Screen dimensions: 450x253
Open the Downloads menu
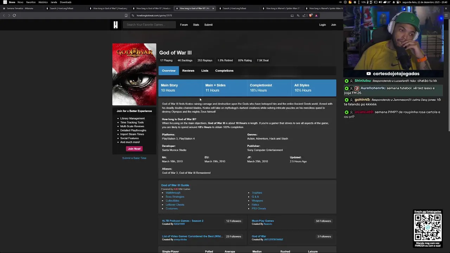tap(66, 2)
